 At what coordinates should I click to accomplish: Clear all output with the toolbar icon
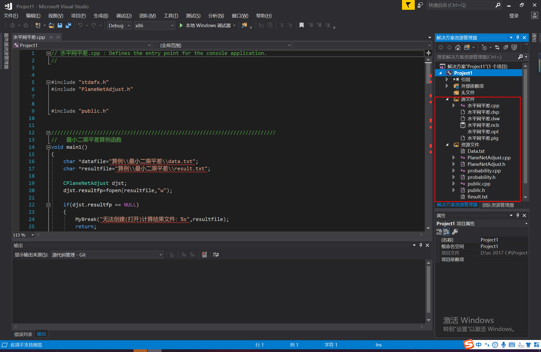coord(204,255)
